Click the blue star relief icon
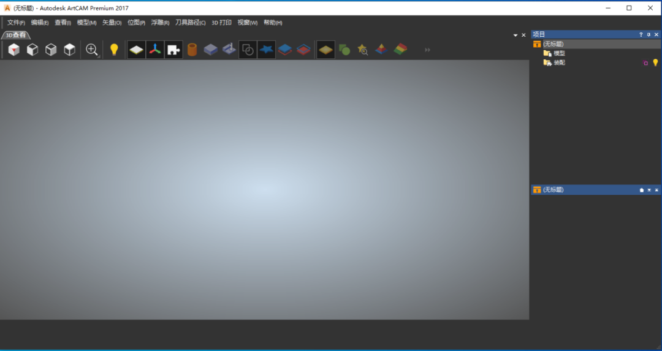 pyautogui.click(x=266, y=50)
